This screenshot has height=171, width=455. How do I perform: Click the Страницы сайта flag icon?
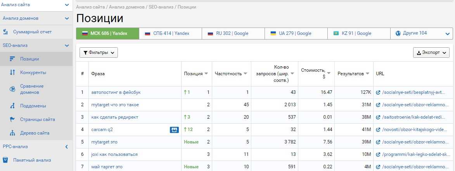[12, 119]
